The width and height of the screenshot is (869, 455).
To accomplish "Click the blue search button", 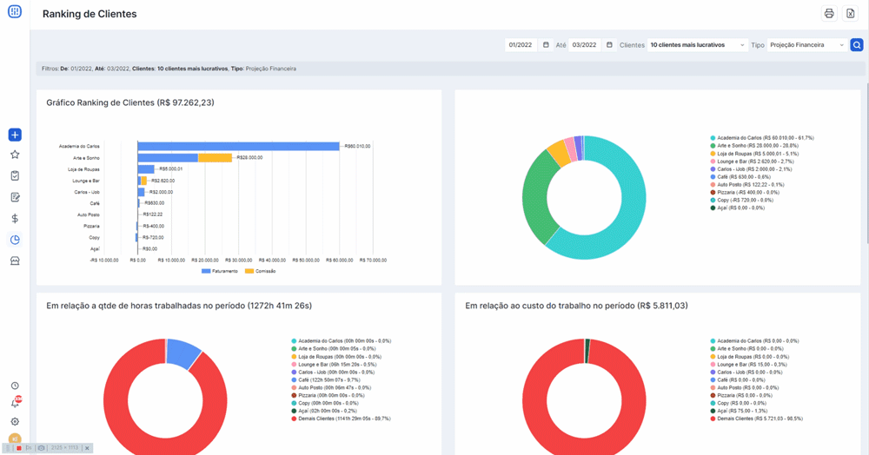I will click(857, 45).
